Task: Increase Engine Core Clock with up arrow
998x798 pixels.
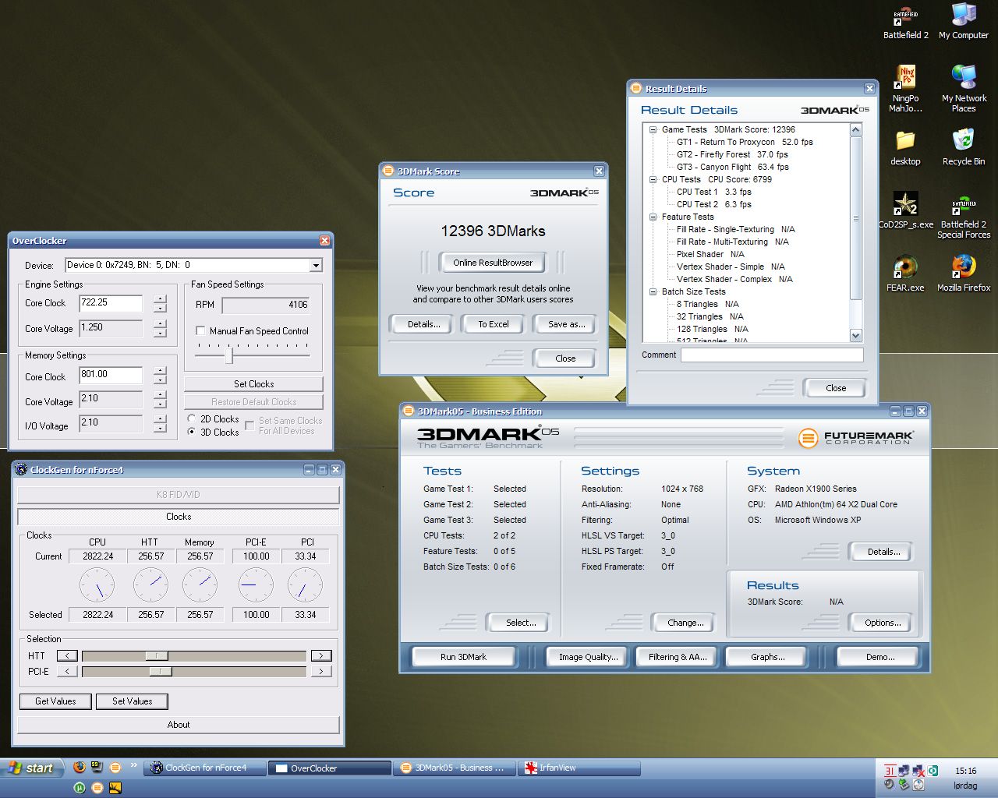Action: (160, 299)
